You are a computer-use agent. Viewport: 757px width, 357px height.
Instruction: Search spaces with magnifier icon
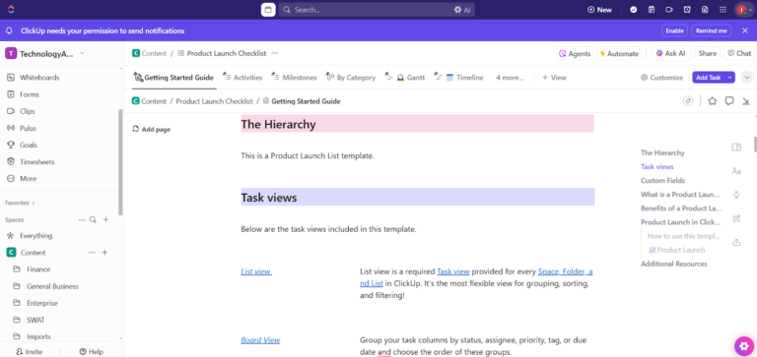(x=94, y=219)
